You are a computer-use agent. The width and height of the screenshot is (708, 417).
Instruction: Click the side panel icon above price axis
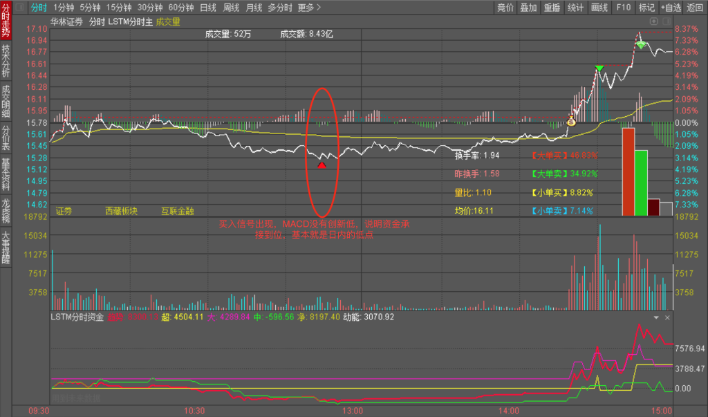[x=667, y=21]
